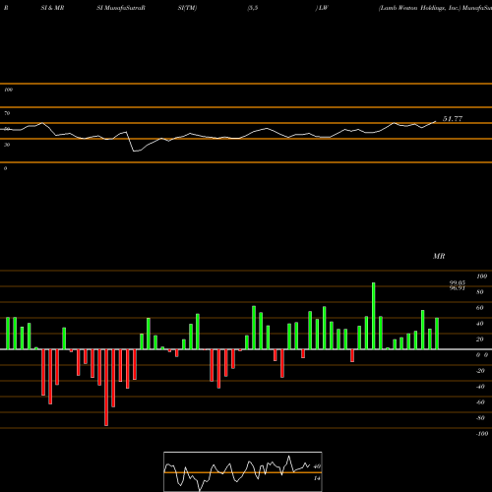Click the white RSI line's end point
Screen dimensions: 492x492
point(436,121)
